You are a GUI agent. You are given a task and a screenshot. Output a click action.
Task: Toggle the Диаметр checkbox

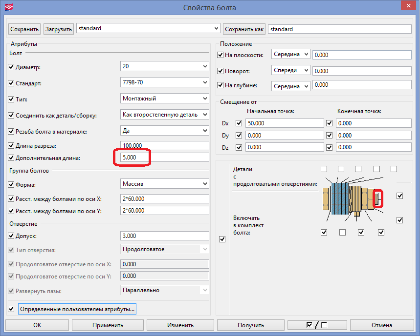point(11,67)
